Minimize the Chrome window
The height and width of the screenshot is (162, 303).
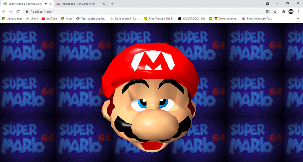point(278,3)
